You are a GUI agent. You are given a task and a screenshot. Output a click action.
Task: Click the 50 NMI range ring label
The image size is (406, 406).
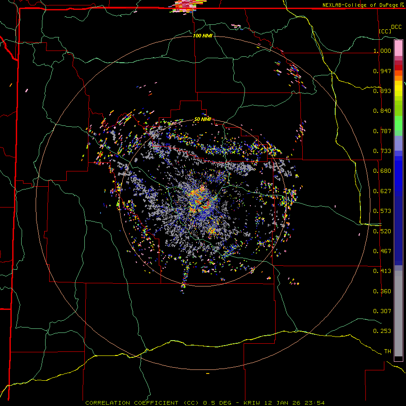203,120
